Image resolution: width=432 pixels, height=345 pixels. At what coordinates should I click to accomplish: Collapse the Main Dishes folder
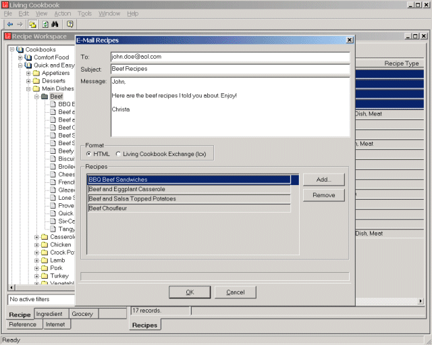coord(28,89)
